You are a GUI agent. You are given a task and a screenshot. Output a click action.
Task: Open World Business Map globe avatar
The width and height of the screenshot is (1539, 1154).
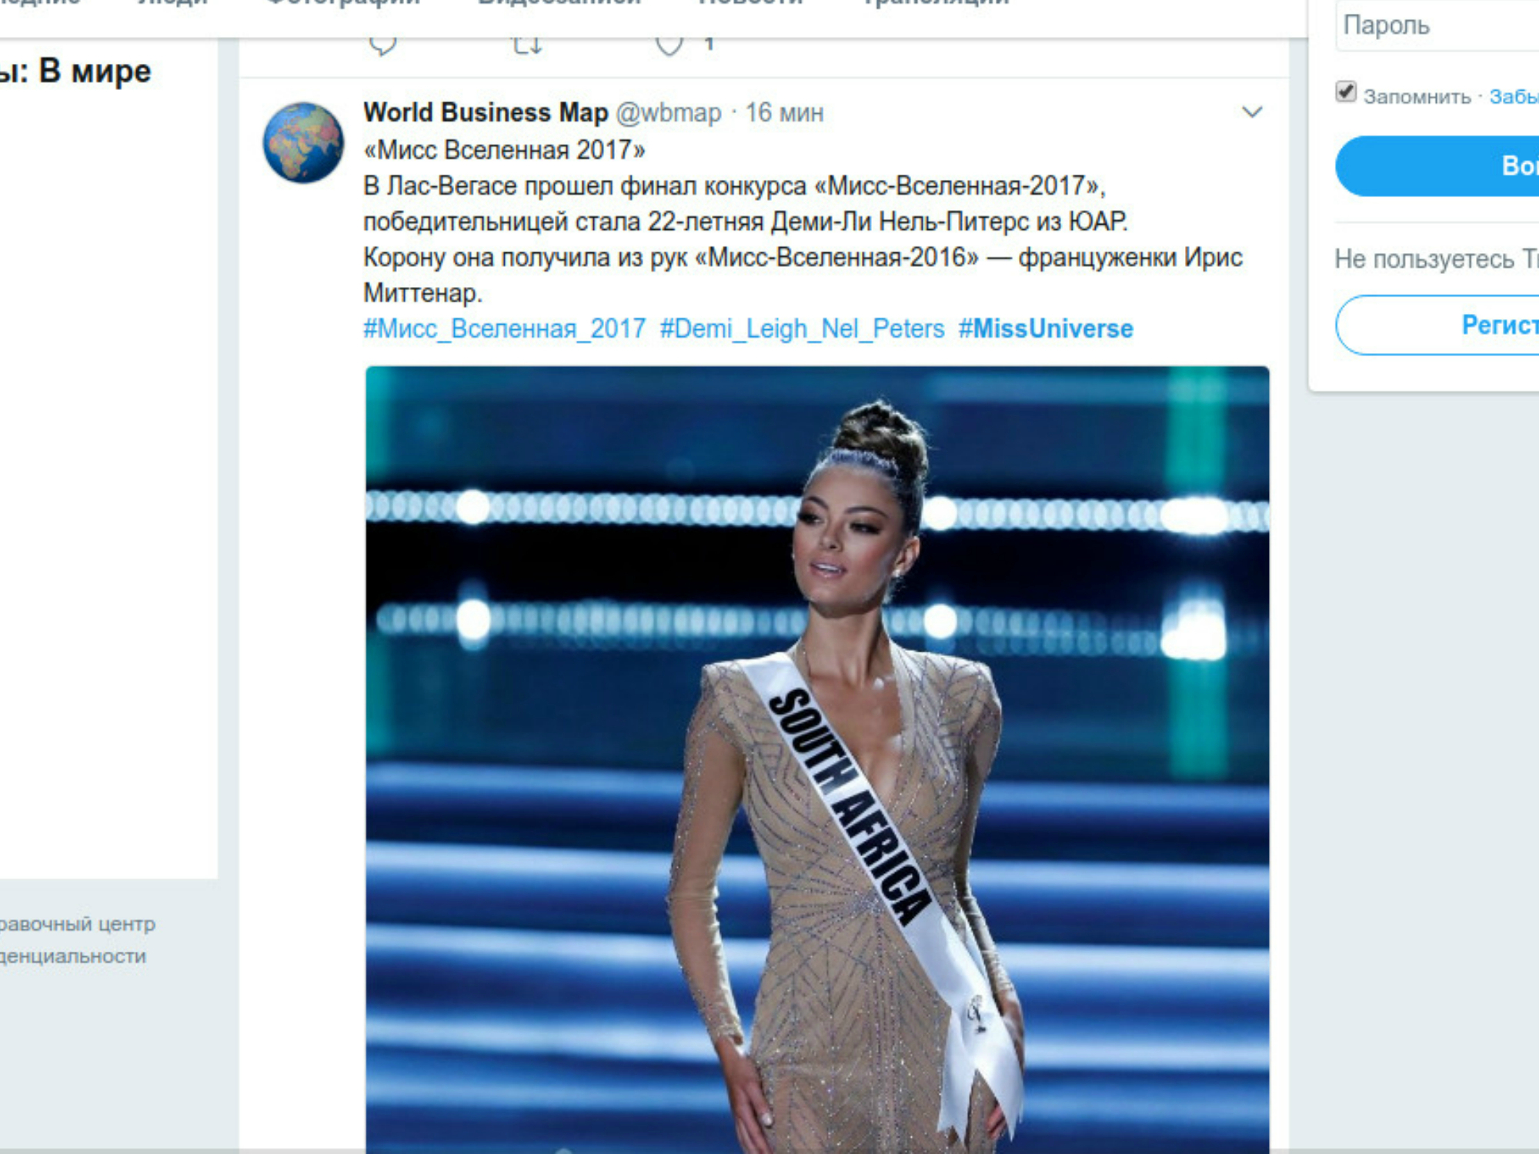point(303,142)
